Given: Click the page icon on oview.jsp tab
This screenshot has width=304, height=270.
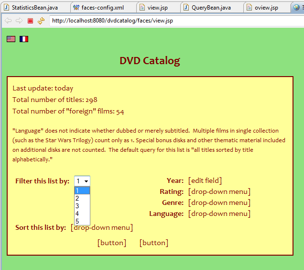Looking at the screenshot, I should coord(249,7).
